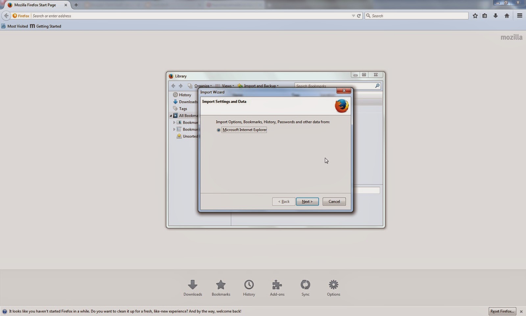Open Downloads from the start page
Image resolution: width=526 pixels, height=316 pixels.
click(193, 288)
